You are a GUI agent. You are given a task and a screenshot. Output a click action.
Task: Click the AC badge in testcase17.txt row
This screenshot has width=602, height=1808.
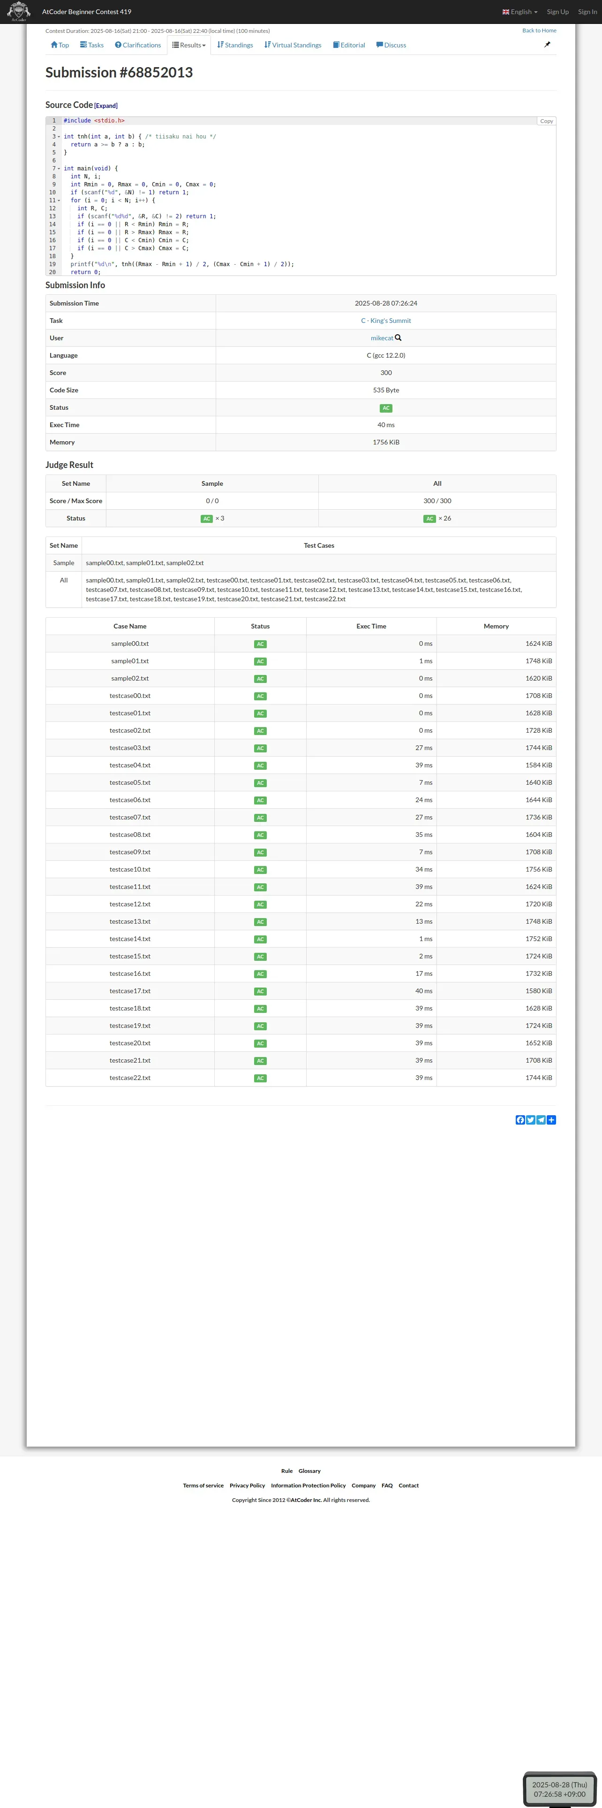click(x=260, y=991)
